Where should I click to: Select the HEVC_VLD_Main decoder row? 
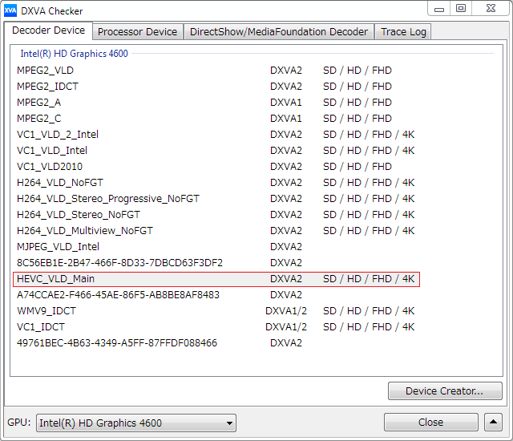coord(216,279)
